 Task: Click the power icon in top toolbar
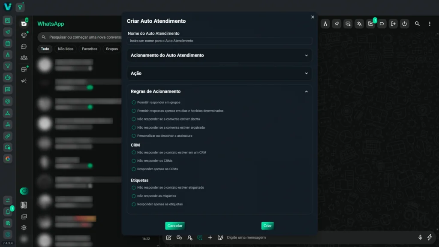pyautogui.click(x=404, y=24)
